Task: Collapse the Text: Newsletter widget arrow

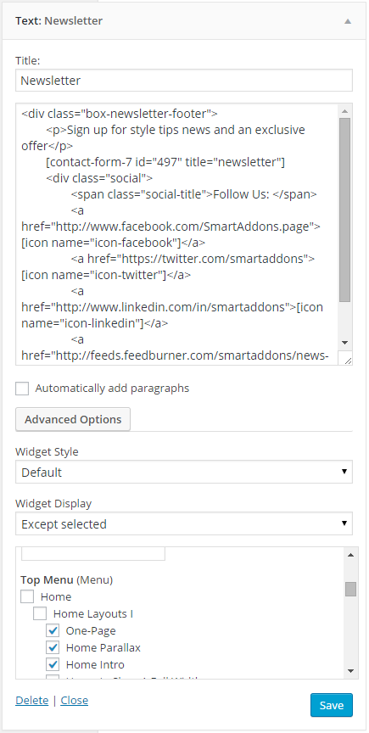Action: point(348,21)
